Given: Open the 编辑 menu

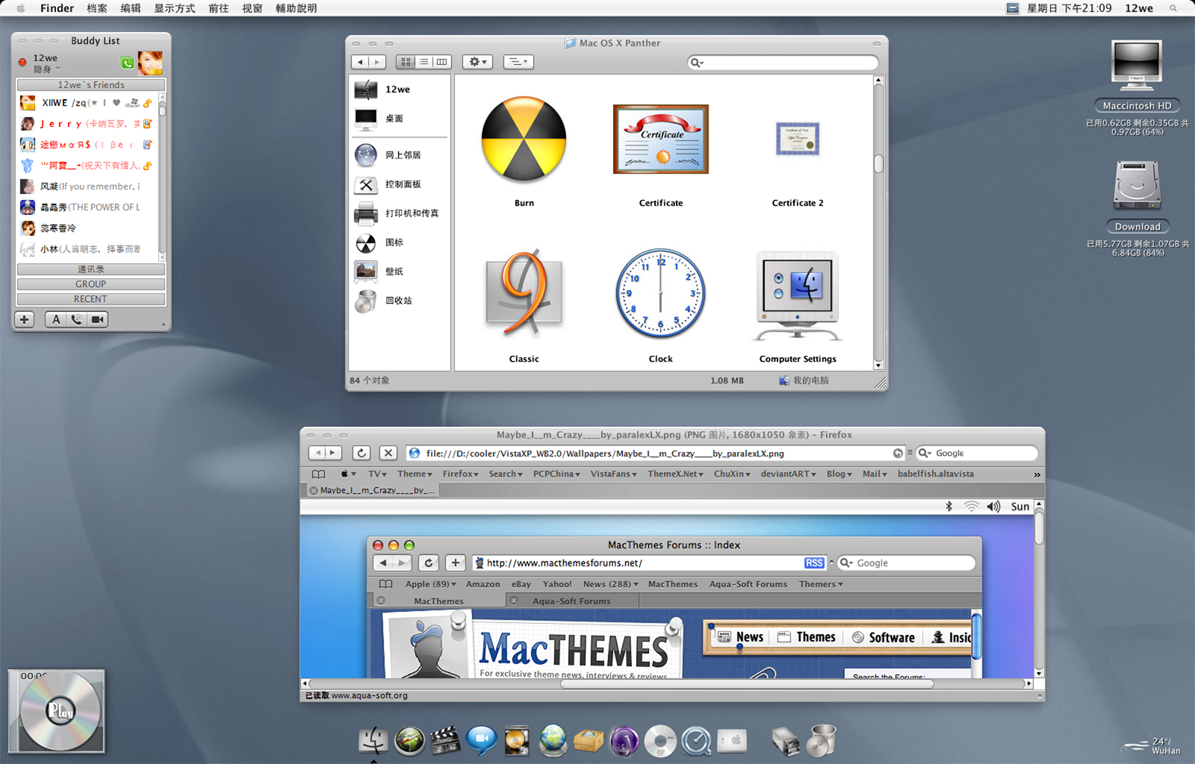Looking at the screenshot, I should pyautogui.click(x=131, y=8).
